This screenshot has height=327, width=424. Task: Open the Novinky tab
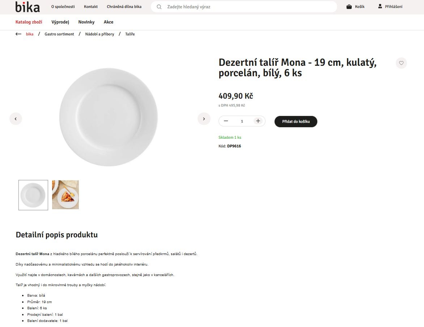tap(86, 22)
